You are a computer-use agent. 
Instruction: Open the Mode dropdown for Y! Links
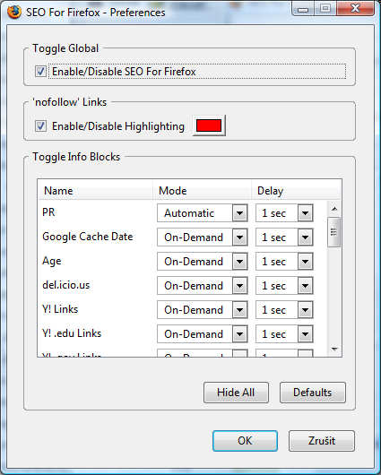(x=203, y=310)
